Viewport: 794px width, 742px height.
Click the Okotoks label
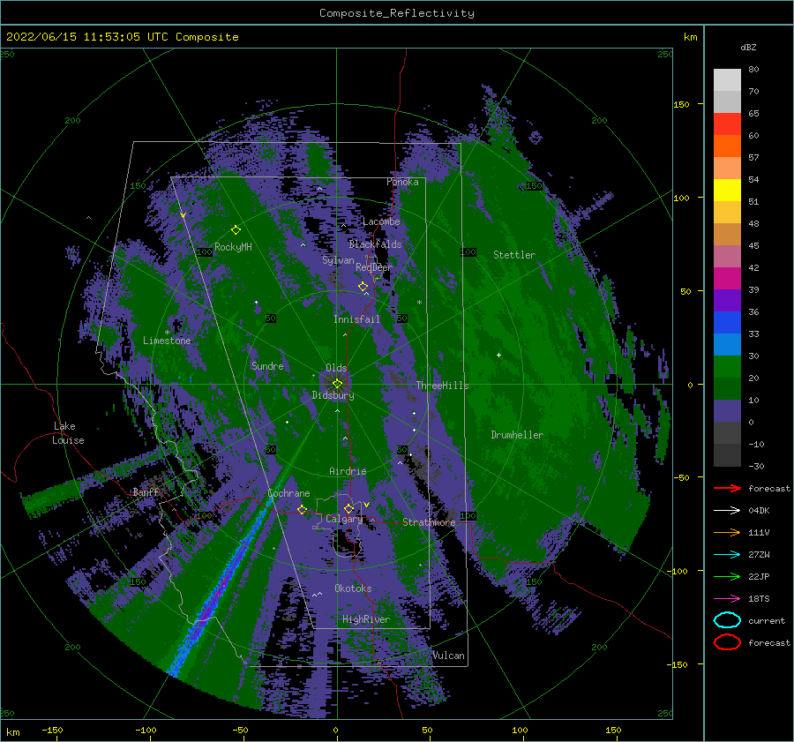pos(353,588)
